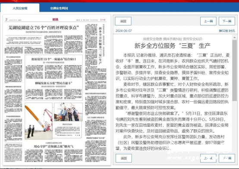Click the crane and officers photo
The height and width of the screenshot is (169, 239).
click(38, 121)
